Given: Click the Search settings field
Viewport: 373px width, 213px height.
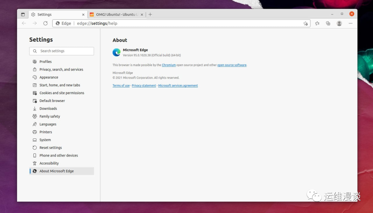Looking at the screenshot, I should [61, 51].
